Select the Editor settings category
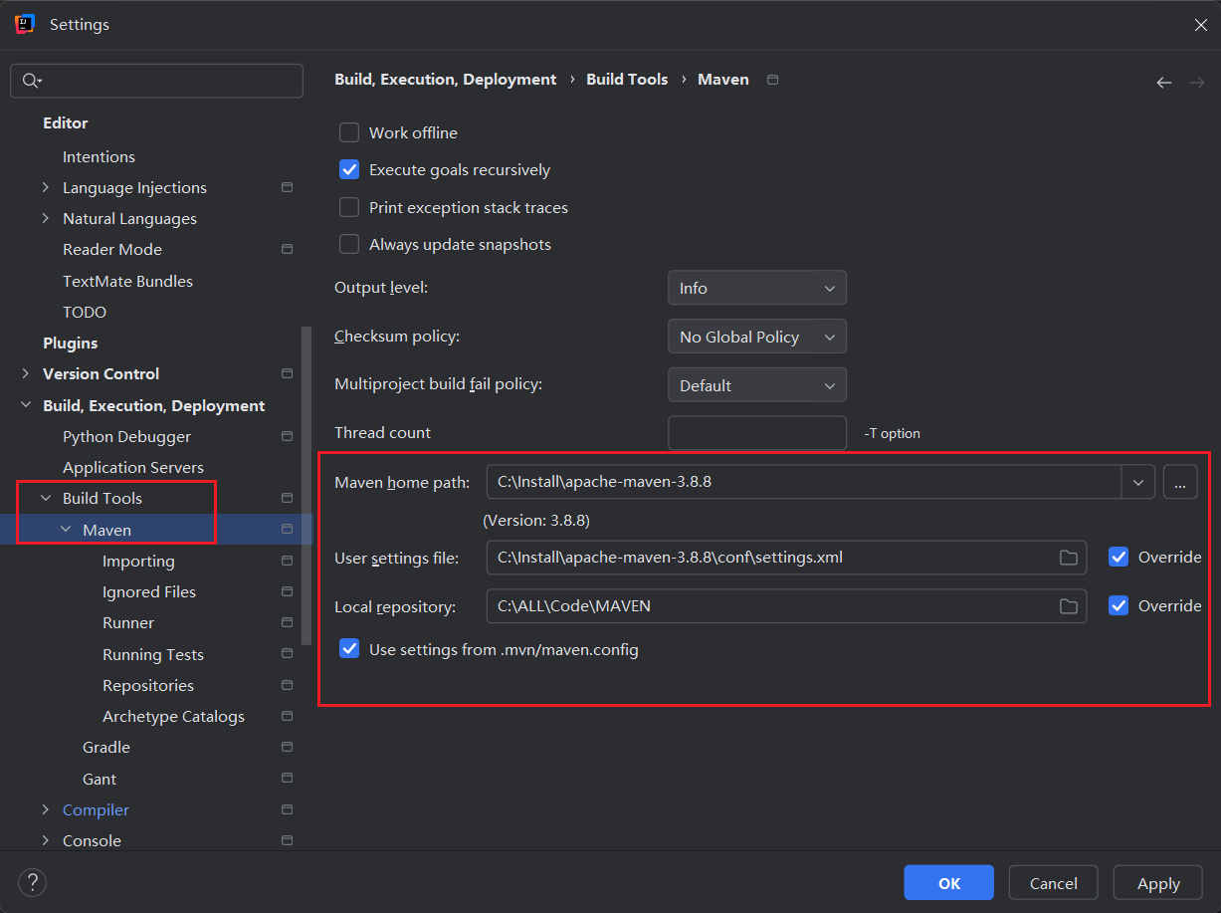This screenshot has height=913, width=1221. click(x=66, y=122)
